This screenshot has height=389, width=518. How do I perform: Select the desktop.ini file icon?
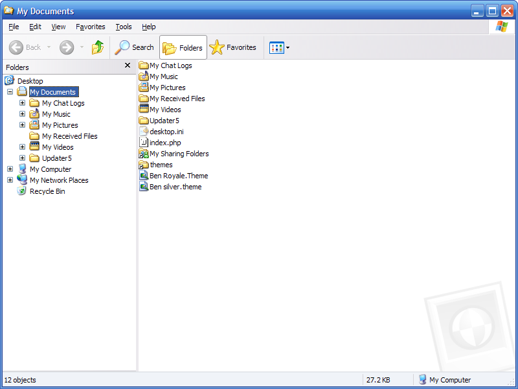coord(144,132)
